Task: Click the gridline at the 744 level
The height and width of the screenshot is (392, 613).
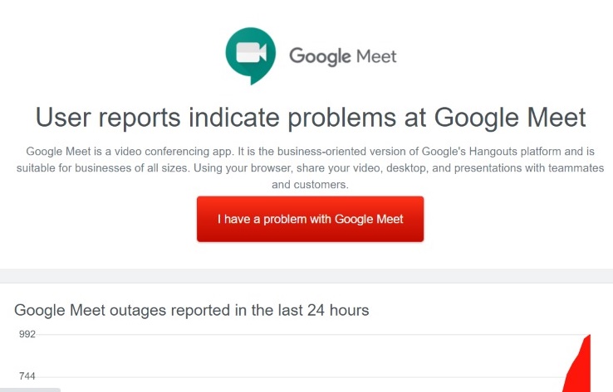Action: (301, 377)
